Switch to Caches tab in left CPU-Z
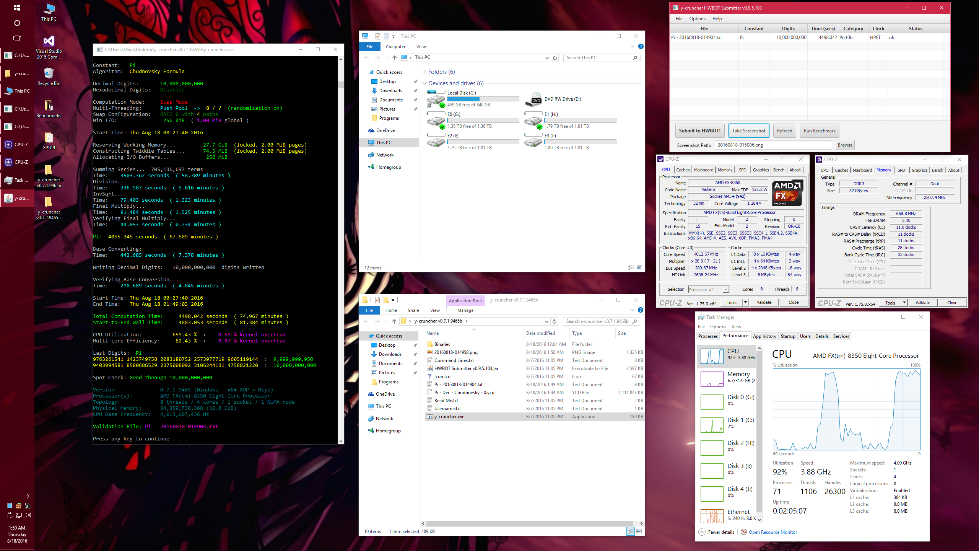 click(x=683, y=170)
